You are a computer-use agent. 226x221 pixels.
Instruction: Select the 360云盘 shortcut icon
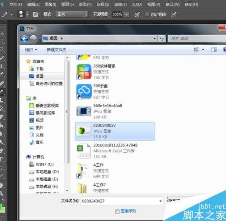[x=84, y=92]
